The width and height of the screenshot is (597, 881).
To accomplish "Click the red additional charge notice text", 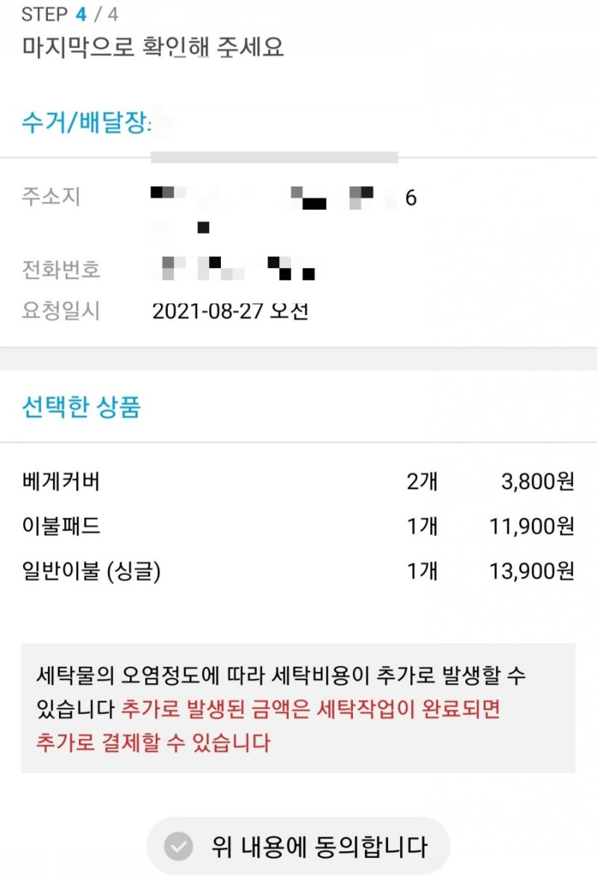I will [x=268, y=726].
